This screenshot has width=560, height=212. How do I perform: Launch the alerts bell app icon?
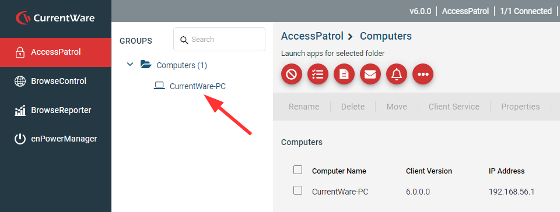tap(397, 74)
